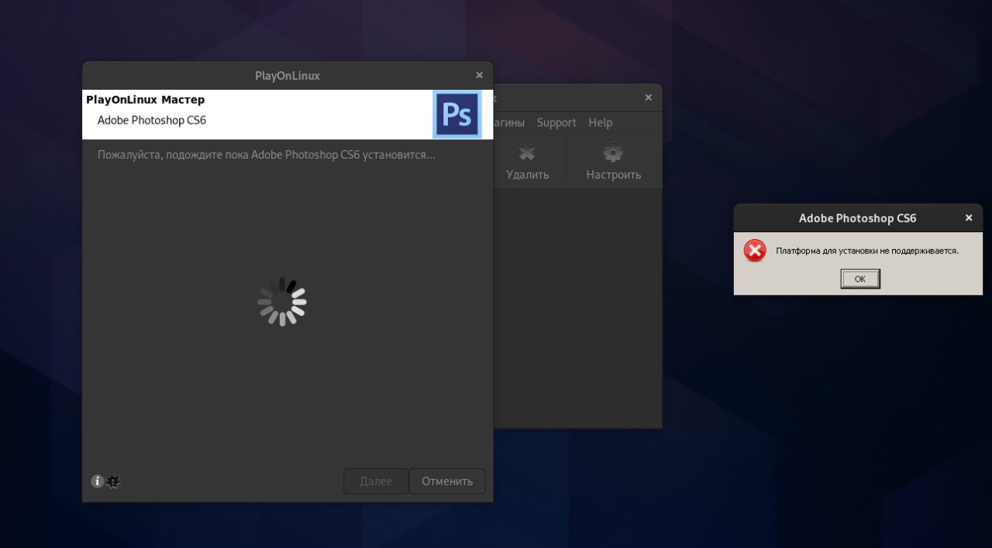Viewport: 992px width, 548px height.
Task: Open the Help menu in the back window
Action: click(x=600, y=122)
